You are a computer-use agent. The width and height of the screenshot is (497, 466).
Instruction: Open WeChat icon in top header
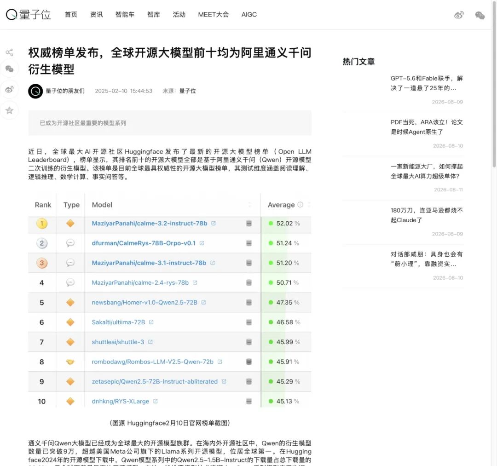coord(480,15)
